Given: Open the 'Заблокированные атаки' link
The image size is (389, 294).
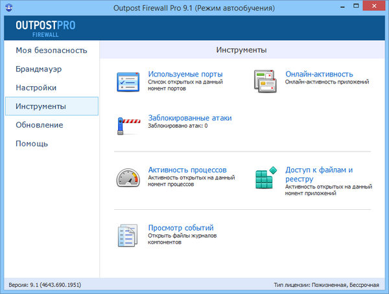Looking at the screenshot, I should coord(189,118).
